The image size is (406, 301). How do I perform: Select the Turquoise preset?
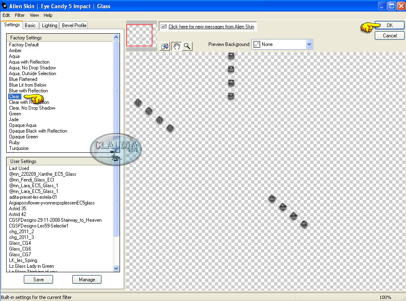tap(19, 148)
